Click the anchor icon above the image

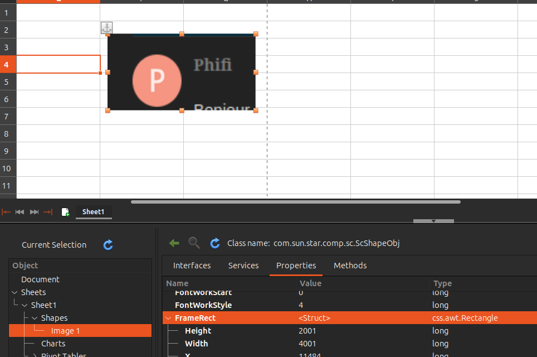(x=106, y=28)
